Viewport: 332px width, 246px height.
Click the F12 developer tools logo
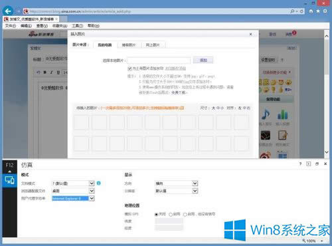9,165
